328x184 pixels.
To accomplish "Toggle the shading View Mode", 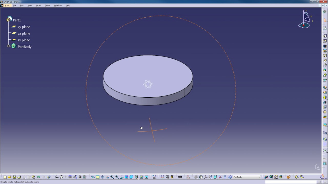I will tap(137, 177).
